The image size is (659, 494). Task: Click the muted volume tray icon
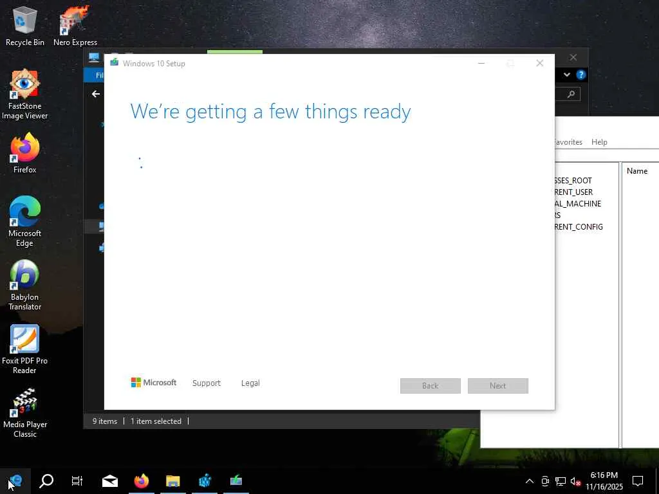[x=575, y=481]
